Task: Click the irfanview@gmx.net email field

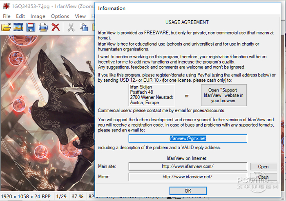Action: [188, 138]
